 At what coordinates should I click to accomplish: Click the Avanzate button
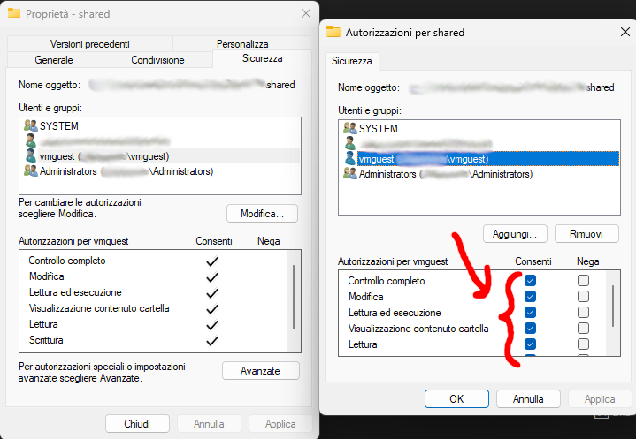tap(260, 371)
